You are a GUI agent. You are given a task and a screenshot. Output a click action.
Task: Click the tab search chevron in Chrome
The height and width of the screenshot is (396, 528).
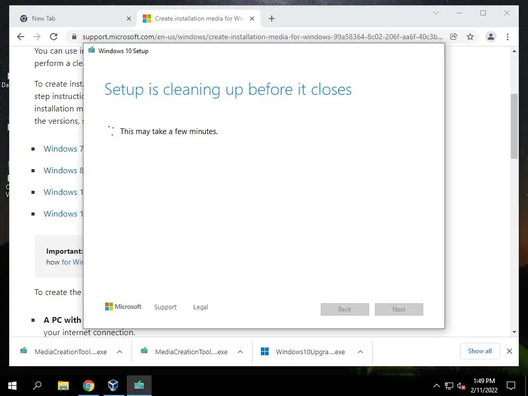tap(435, 13)
